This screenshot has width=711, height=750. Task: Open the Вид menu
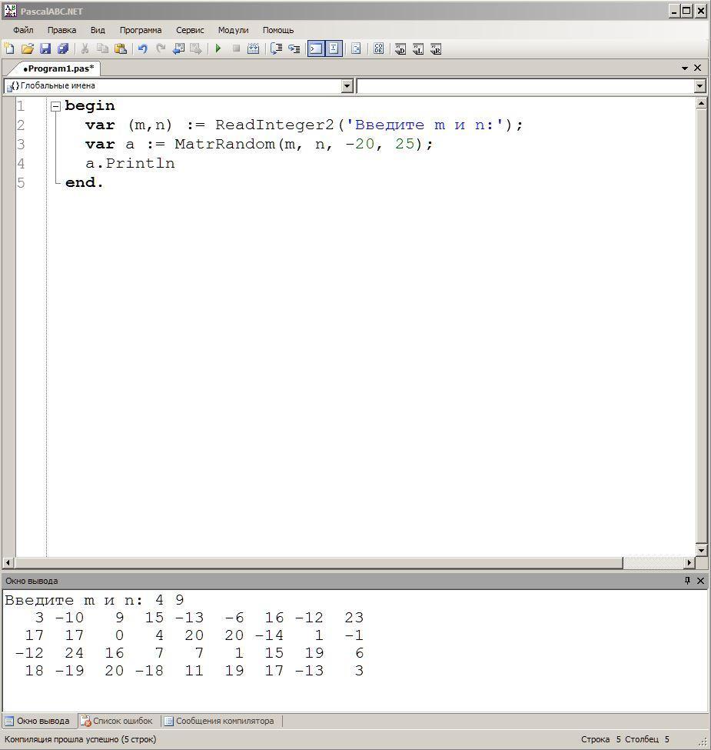point(98,30)
